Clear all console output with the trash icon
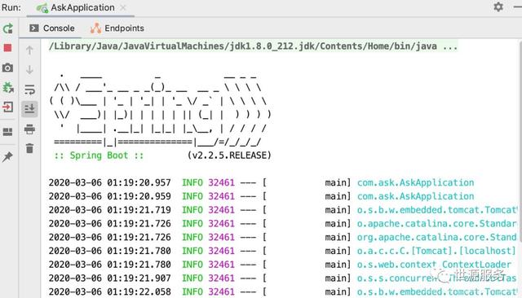Image resolution: width=522 pixels, height=298 pixels. click(x=29, y=148)
